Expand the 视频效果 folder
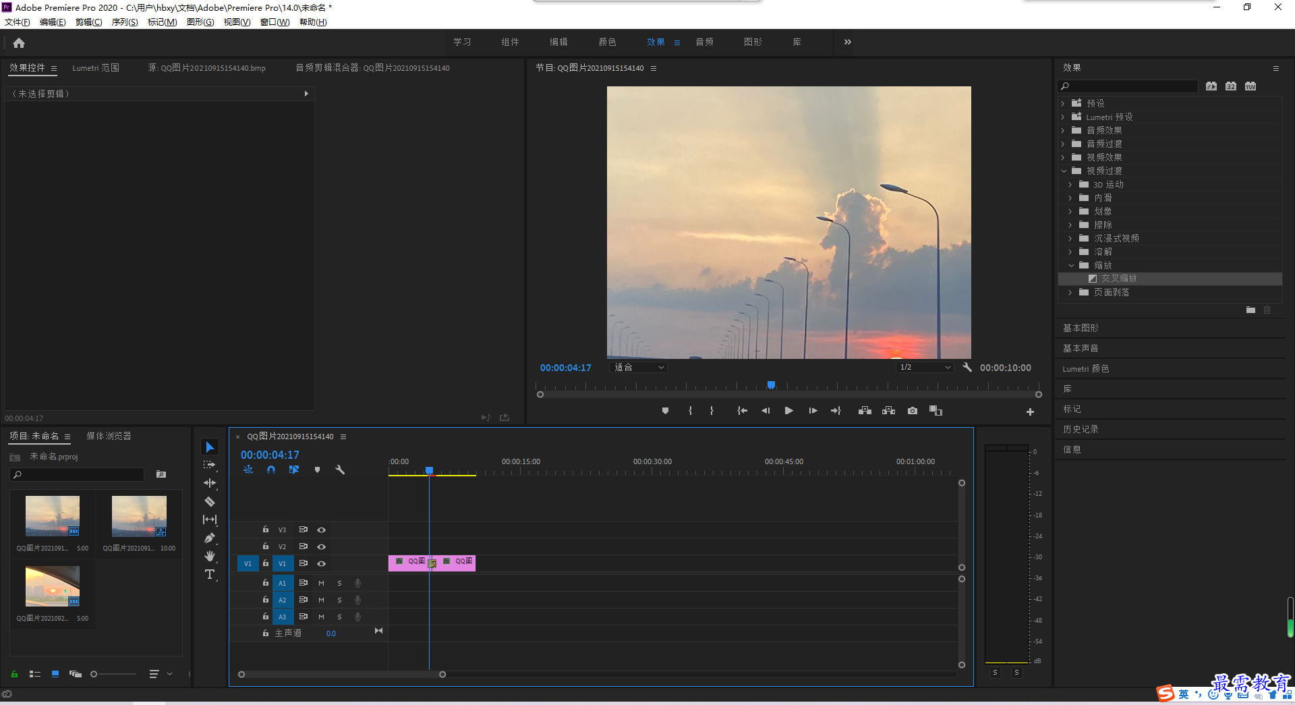 (1063, 157)
